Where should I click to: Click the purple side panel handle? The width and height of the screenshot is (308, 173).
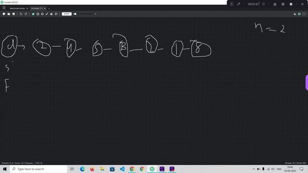[307, 83]
